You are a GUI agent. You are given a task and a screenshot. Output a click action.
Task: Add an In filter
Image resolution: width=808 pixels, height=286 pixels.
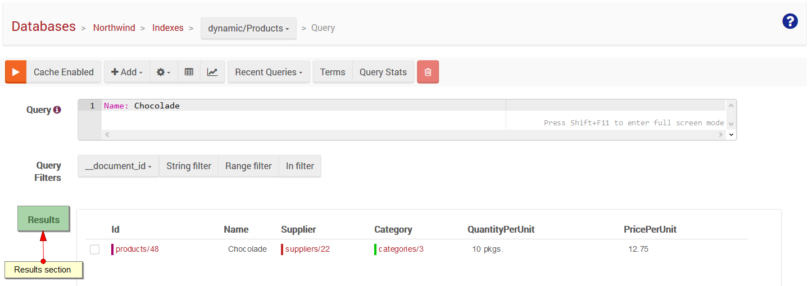tap(300, 166)
